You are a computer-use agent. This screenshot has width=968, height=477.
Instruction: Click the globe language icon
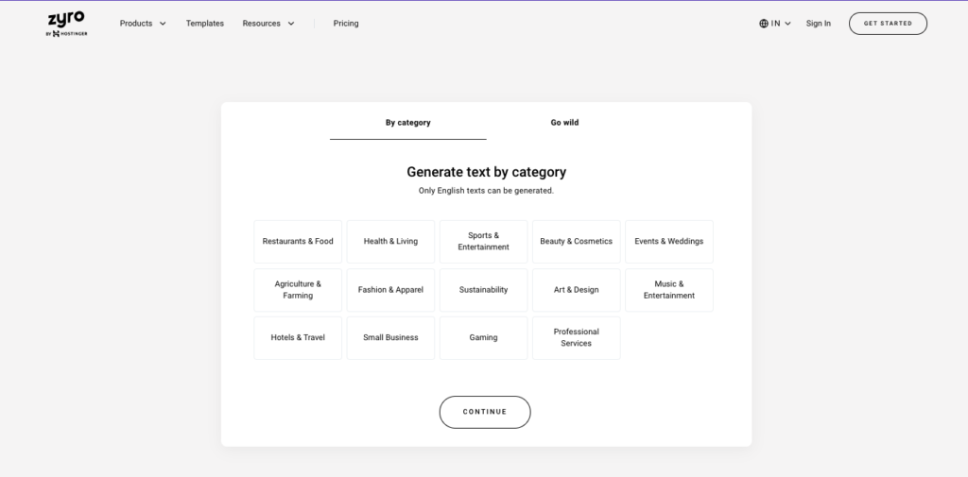point(764,24)
